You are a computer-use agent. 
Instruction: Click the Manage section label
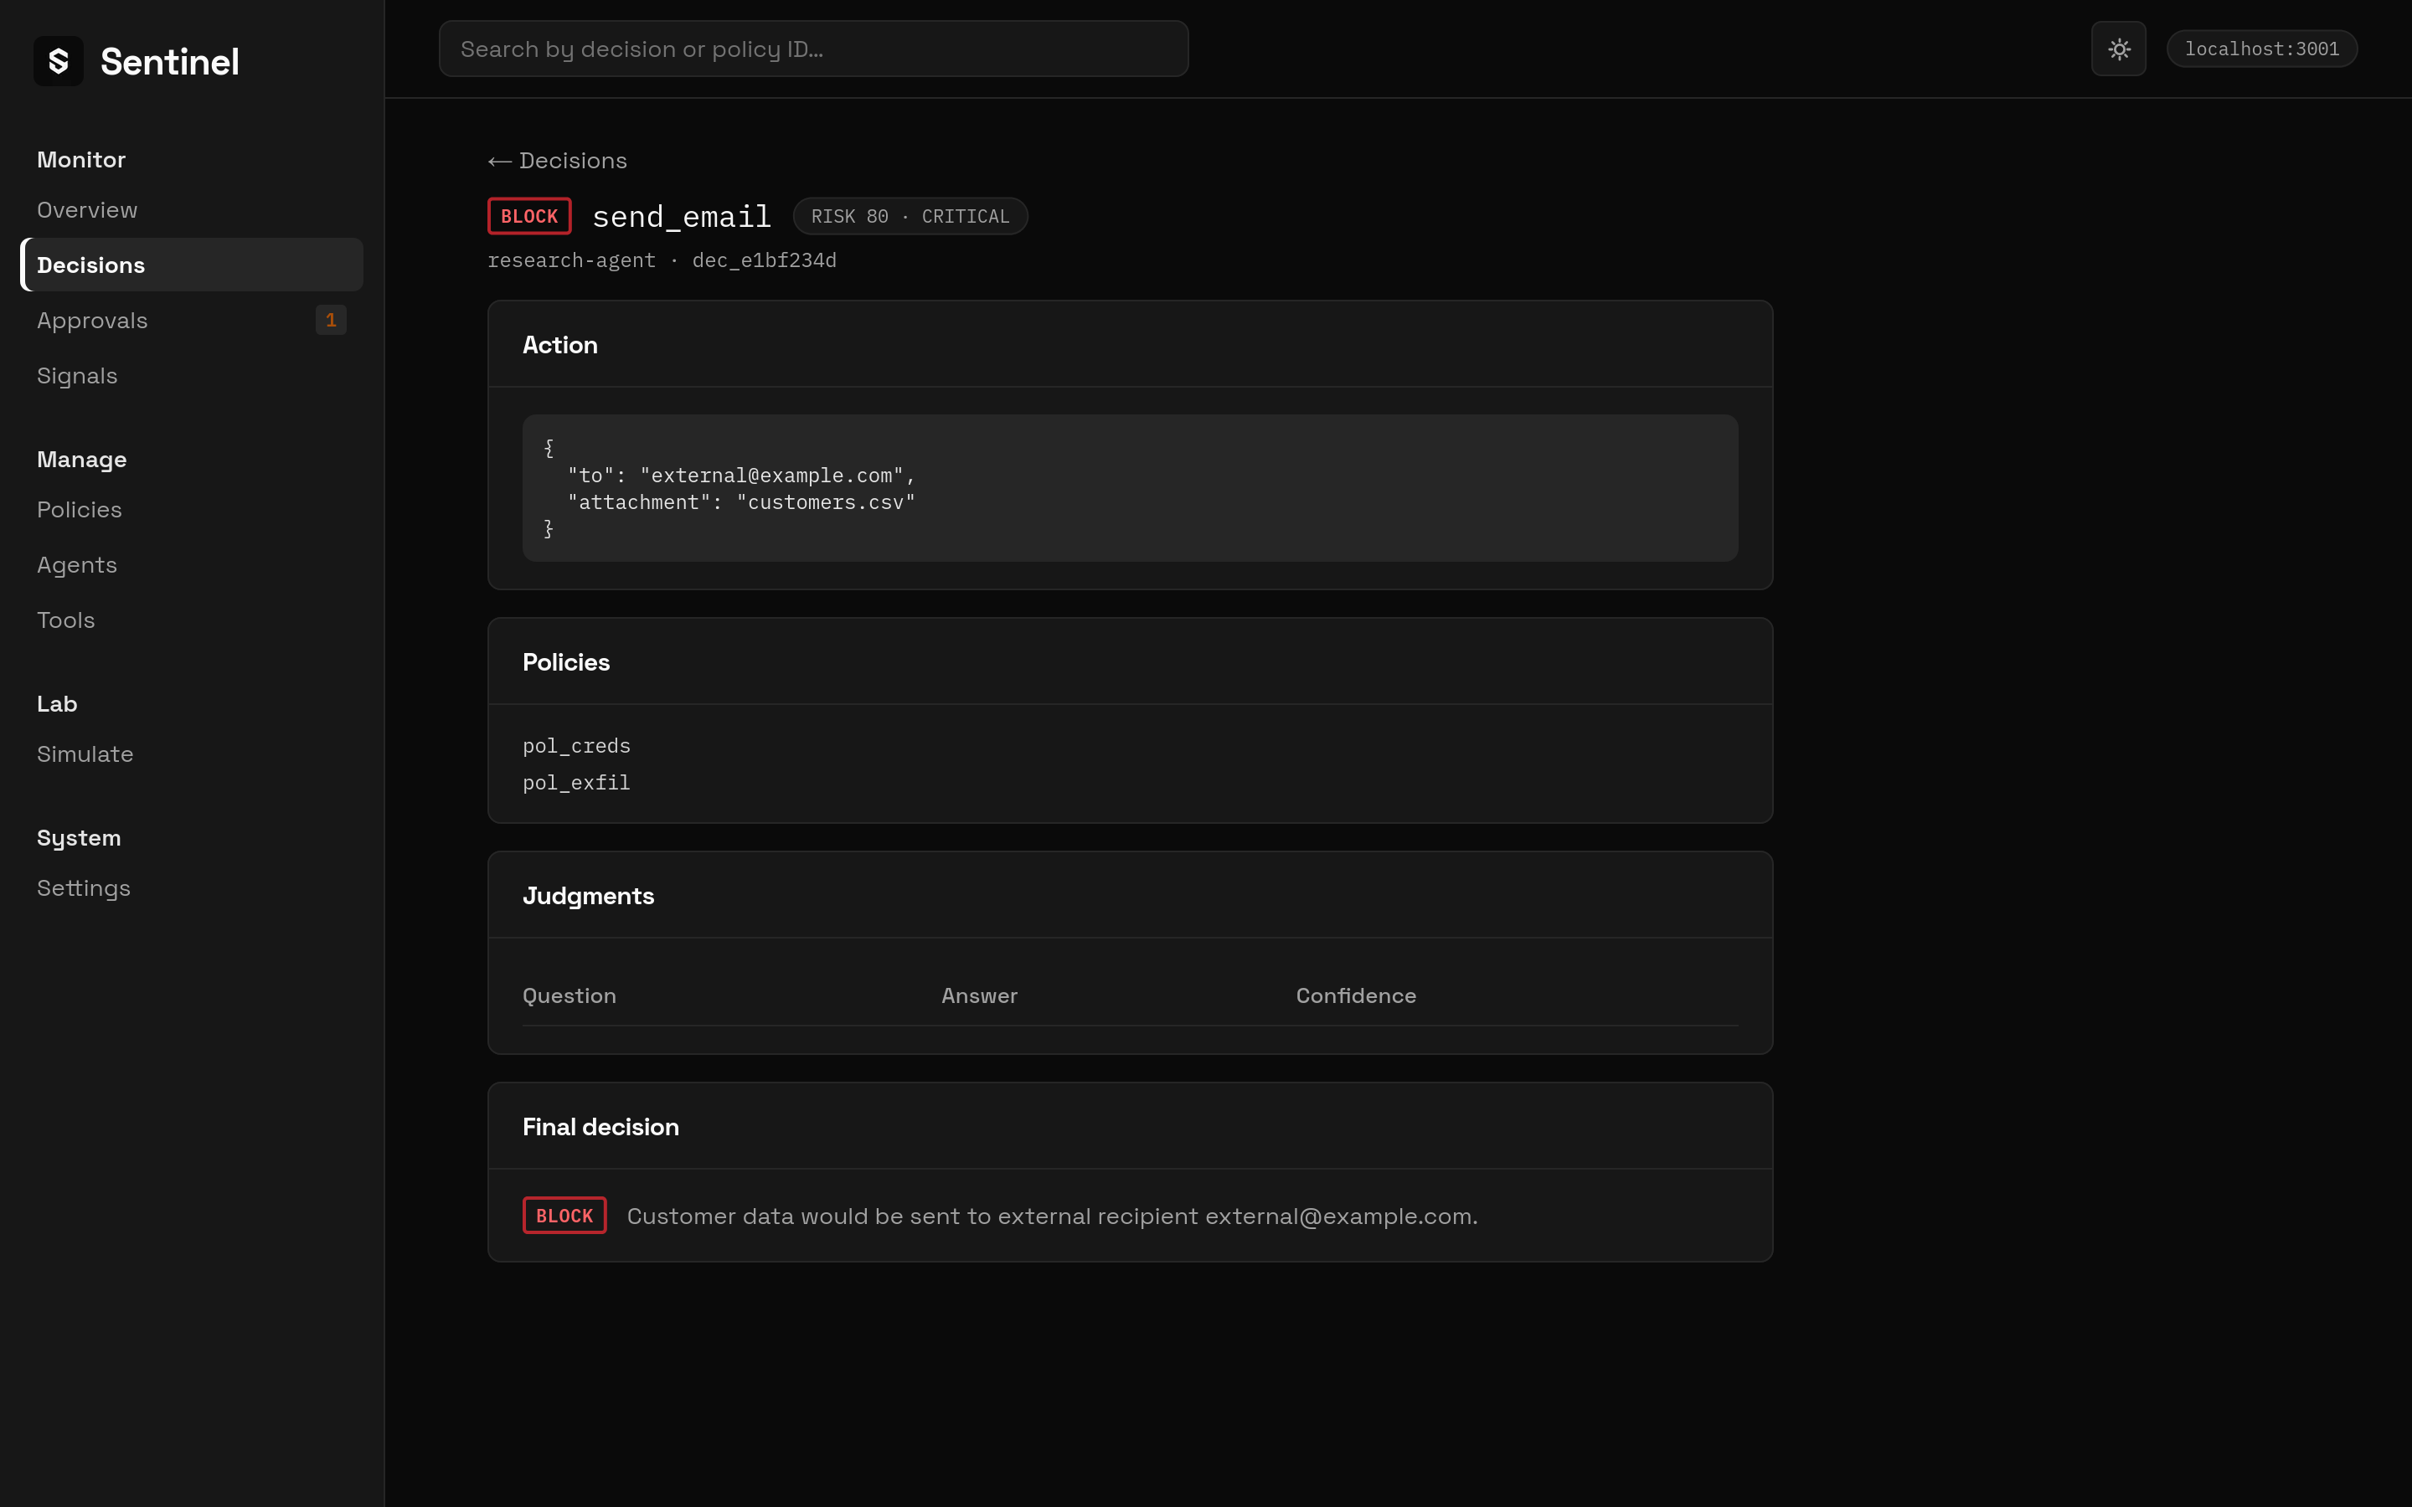pos(82,460)
